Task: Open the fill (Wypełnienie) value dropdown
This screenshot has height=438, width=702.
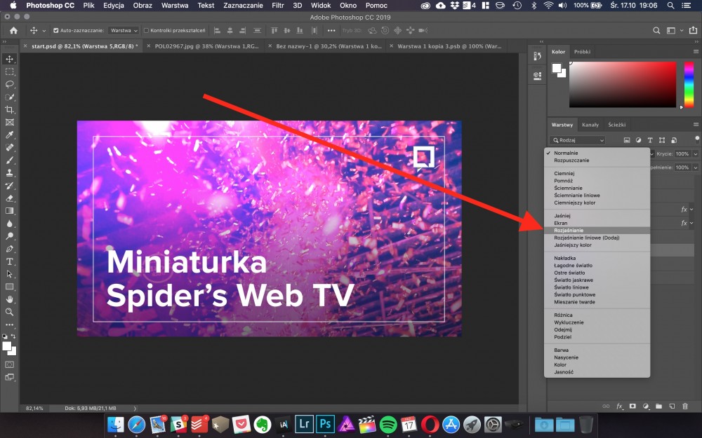Action: [x=695, y=167]
